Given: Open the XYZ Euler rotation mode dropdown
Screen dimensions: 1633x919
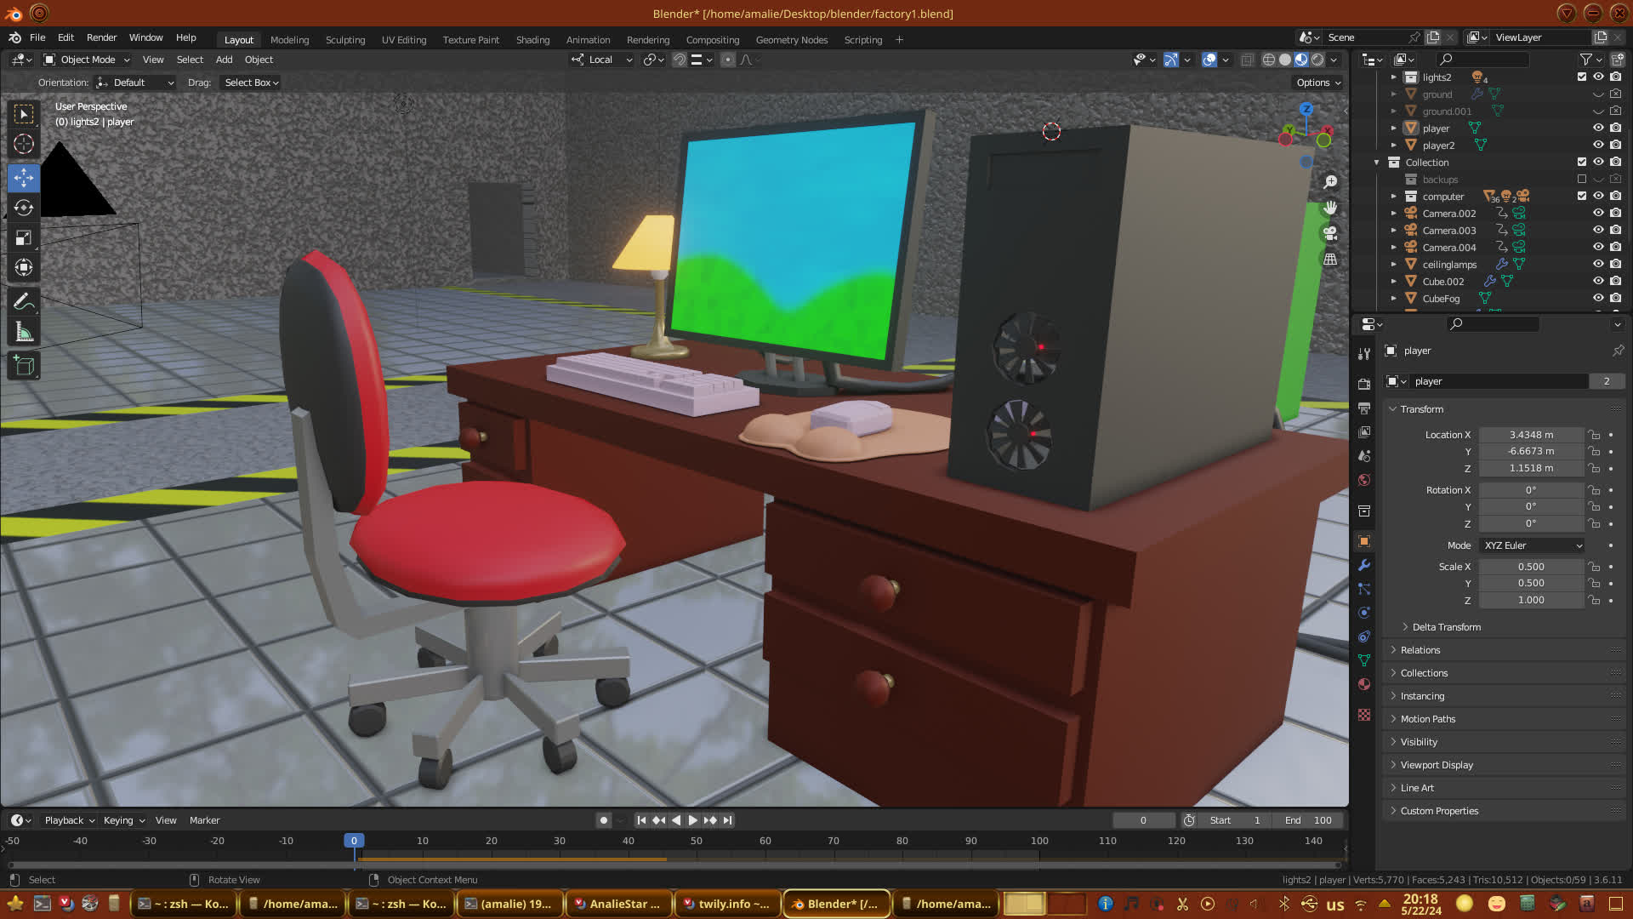Looking at the screenshot, I should tap(1532, 545).
